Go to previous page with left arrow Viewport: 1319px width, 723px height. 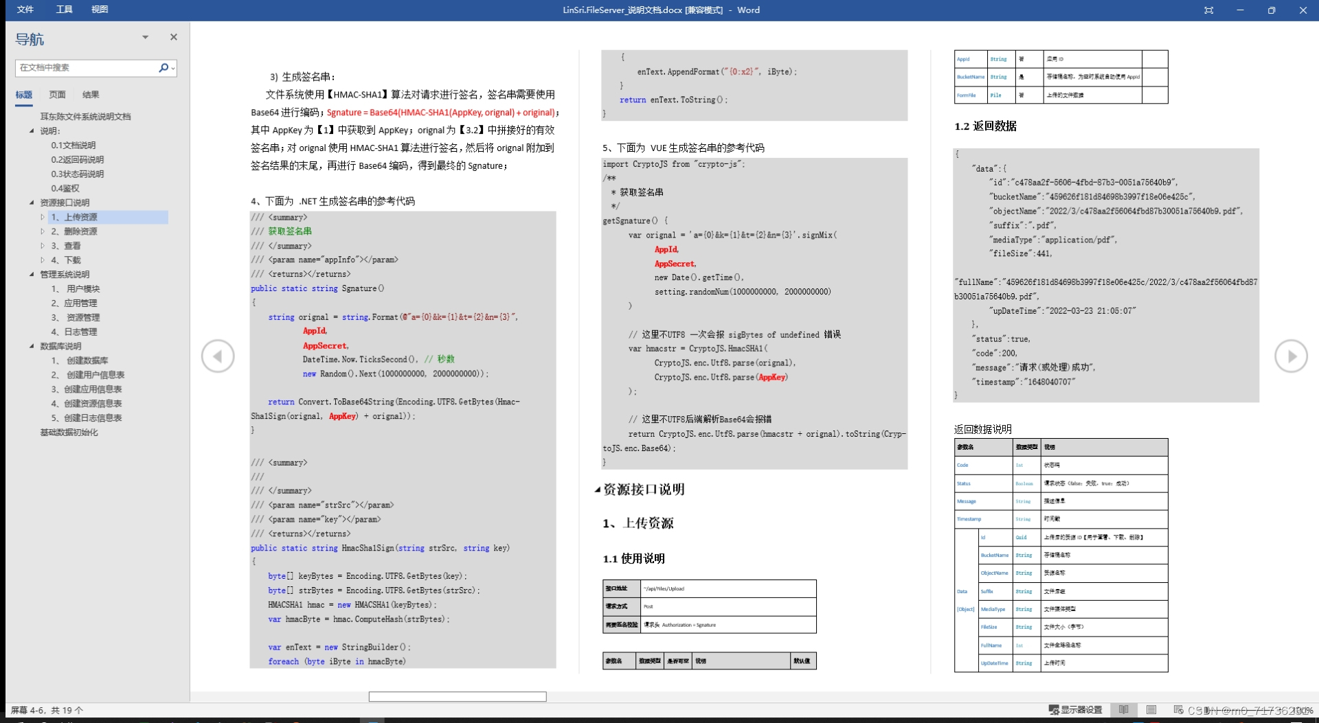coord(218,356)
